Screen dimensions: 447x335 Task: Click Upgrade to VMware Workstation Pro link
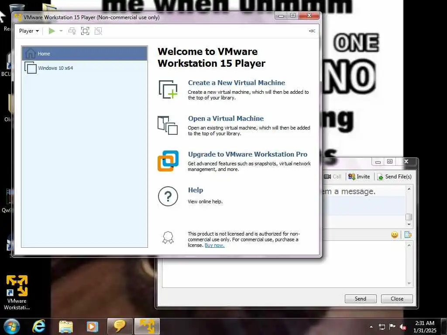248,154
